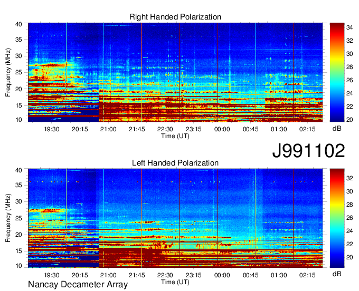Click the 24 dB value on Right Handed colorbar
The height and width of the screenshot is (291, 359).
click(349, 93)
